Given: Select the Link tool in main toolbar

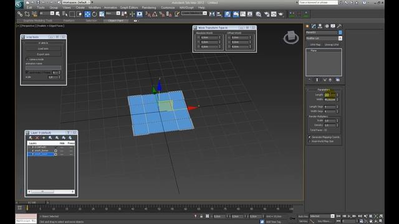Looking at the screenshot, I should pos(20,14).
